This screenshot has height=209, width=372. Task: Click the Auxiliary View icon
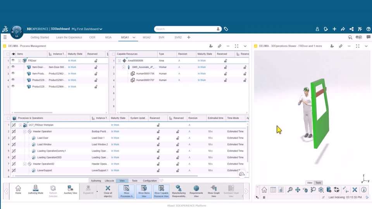point(70,189)
